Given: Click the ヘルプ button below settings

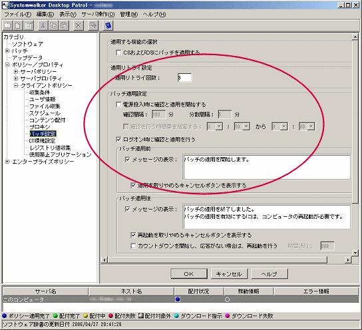Looking at the screenshot, I should tap(270, 273).
